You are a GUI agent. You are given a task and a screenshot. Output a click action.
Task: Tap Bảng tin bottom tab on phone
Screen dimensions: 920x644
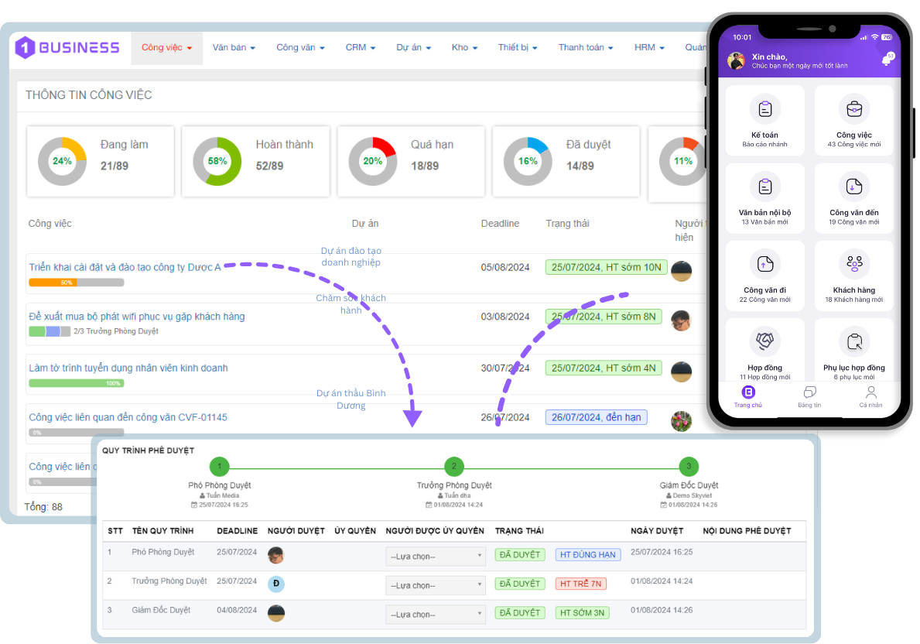tap(809, 396)
